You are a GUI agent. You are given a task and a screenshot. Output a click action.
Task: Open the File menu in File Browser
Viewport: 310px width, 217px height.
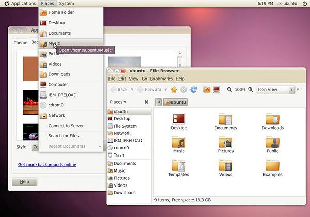pos(112,79)
